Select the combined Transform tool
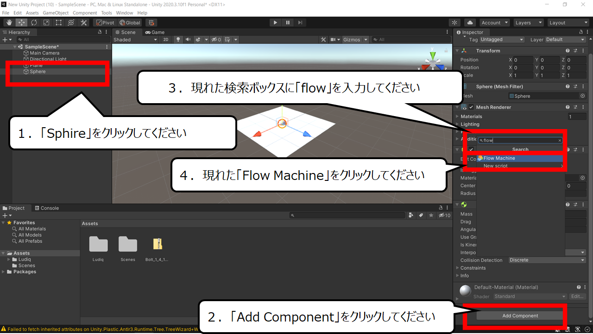 click(x=71, y=22)
